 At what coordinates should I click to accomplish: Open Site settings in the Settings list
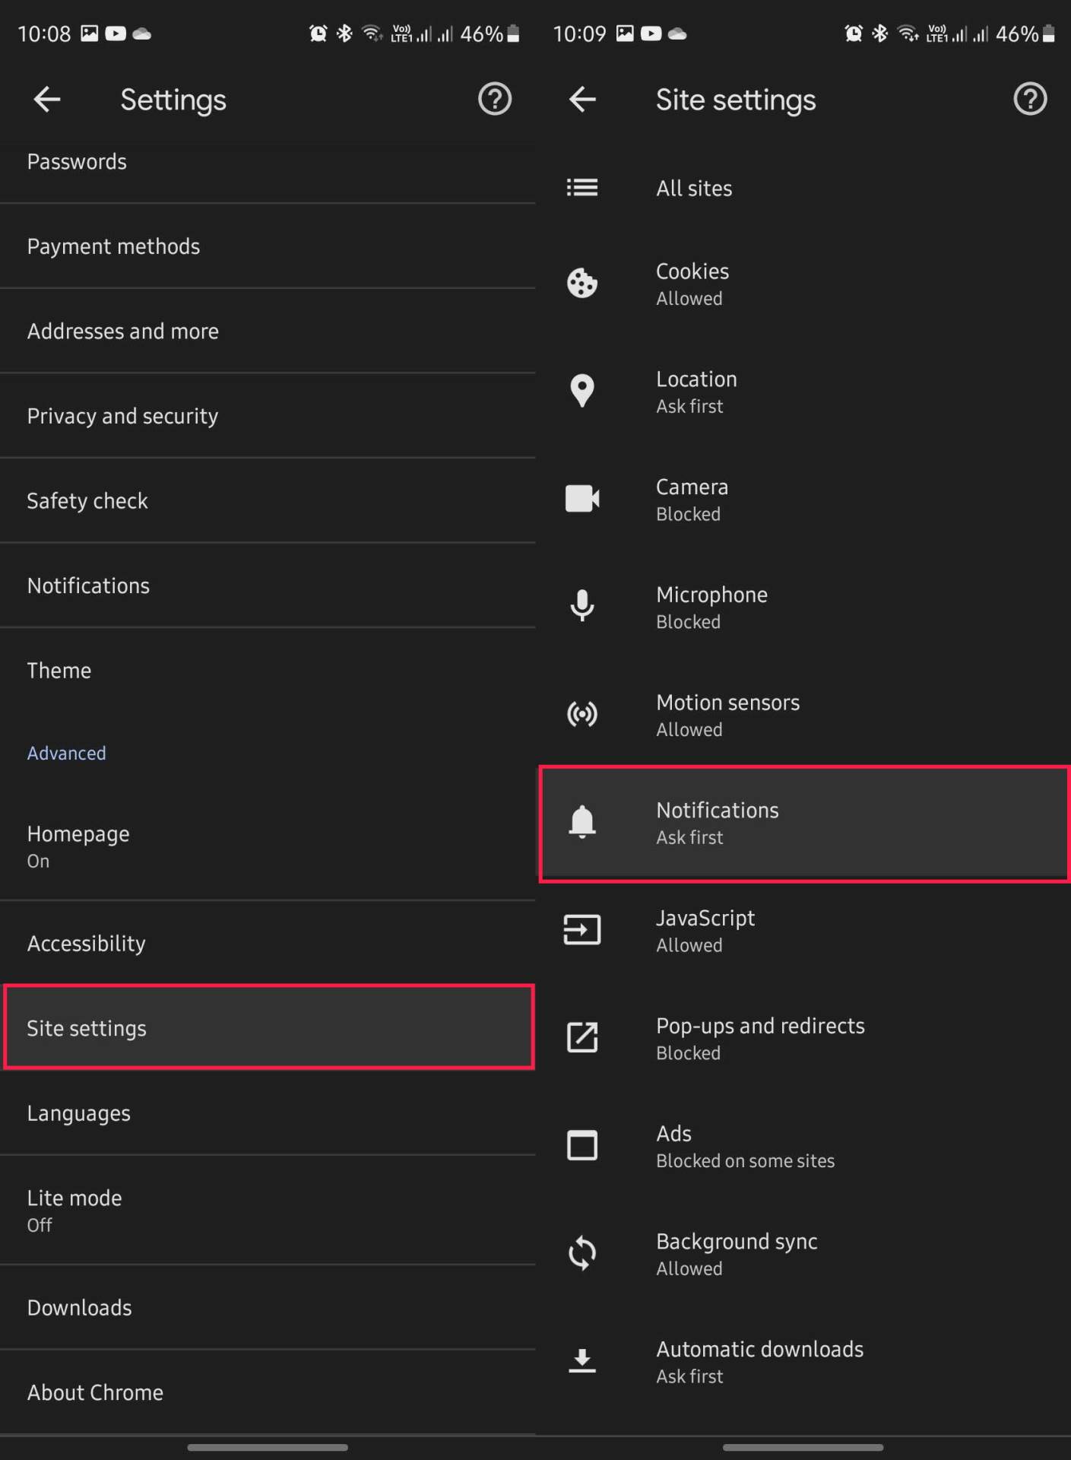coord(268,1028)
